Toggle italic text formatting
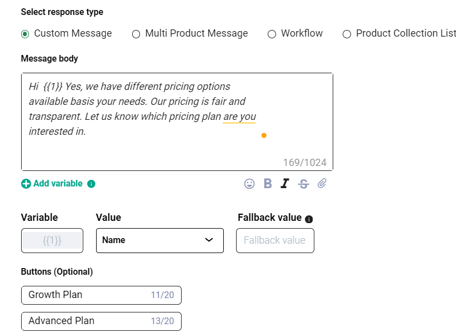Viewport: 456px width, 333px height. point(285,184)
